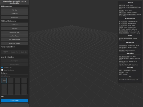Click the 'Enable Snapping' text

(135, 33)
